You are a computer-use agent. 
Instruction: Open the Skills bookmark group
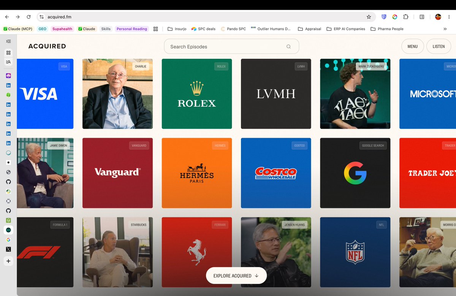pos(106,29)
